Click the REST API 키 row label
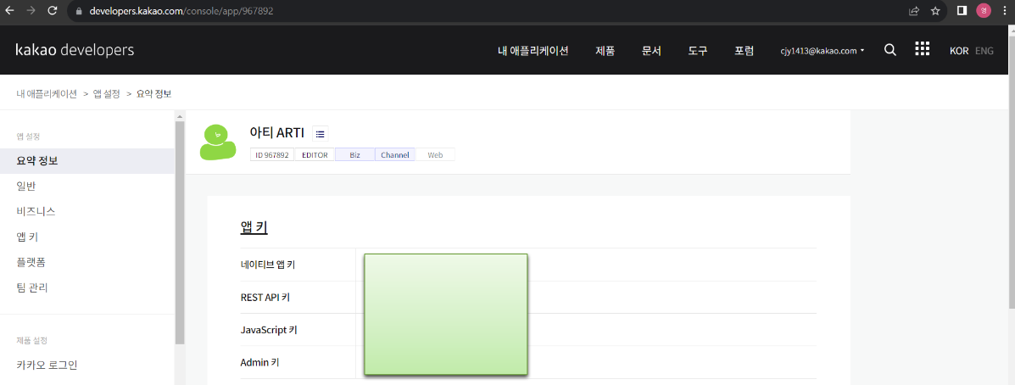Screen dimensions: 1015x385 pyautogui.click(x=265, y=297)
